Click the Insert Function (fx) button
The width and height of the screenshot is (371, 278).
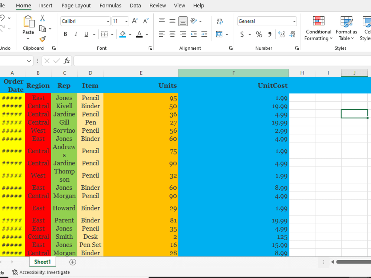[67, 60]
